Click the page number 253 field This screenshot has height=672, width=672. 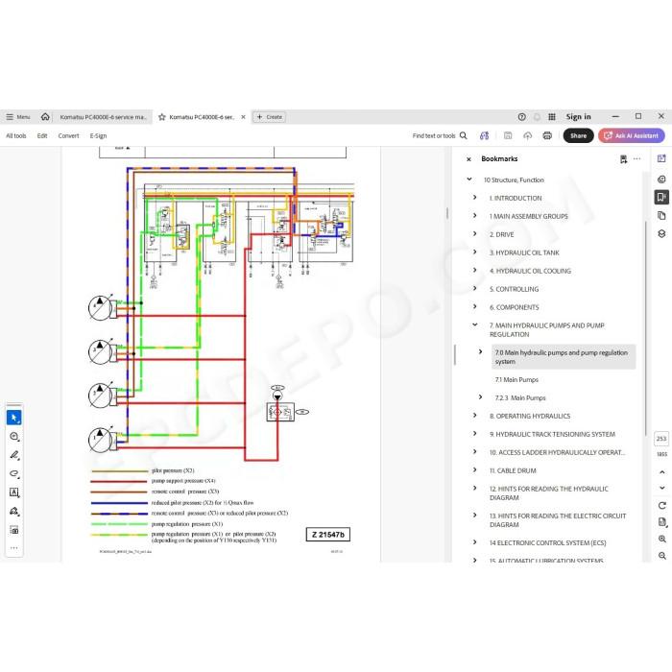(661, 439)
